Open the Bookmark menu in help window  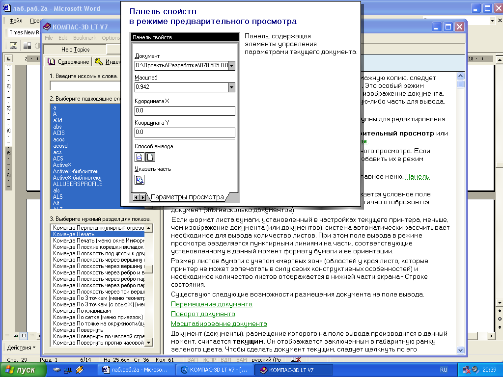[84, 38]
